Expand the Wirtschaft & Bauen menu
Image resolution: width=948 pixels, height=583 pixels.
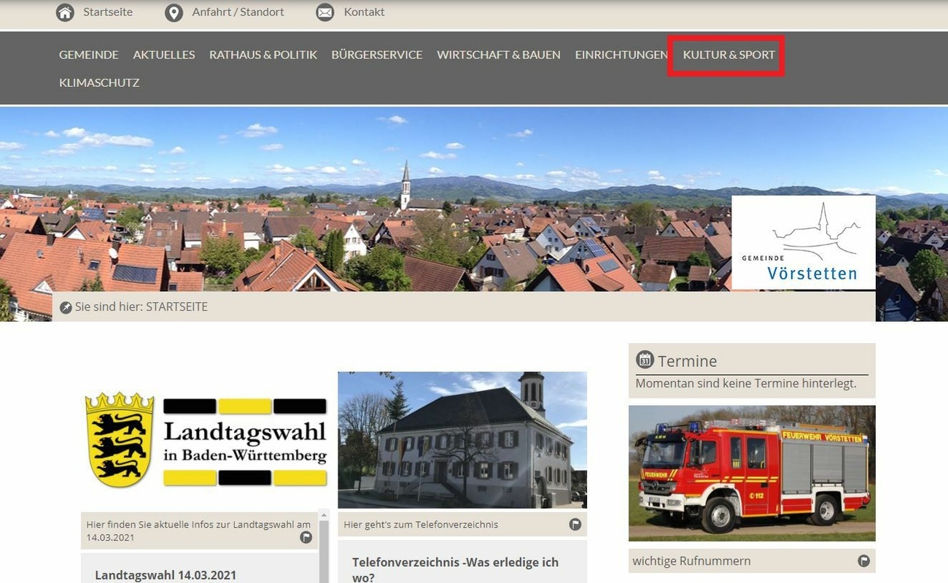pos(498,55)
